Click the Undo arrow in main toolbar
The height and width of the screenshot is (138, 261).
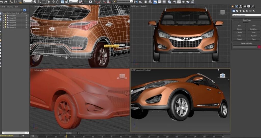click(x=2, y=2)
